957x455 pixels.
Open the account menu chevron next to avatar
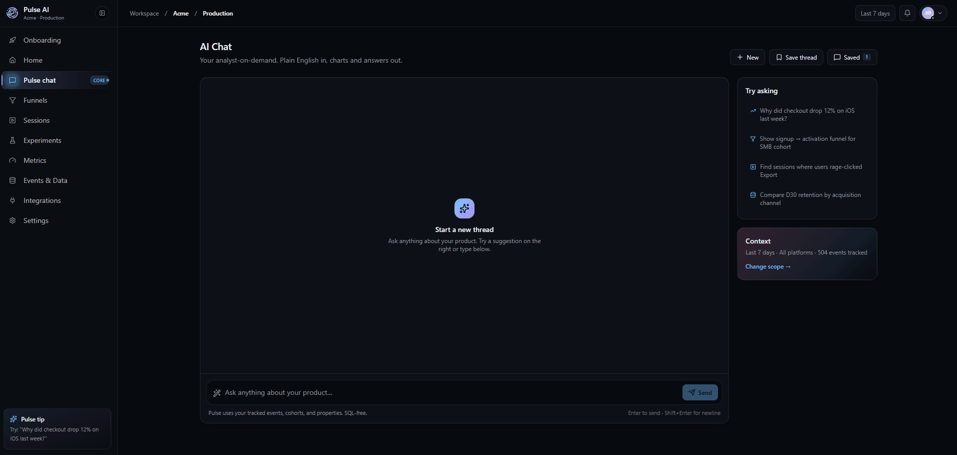coord(940,13)
